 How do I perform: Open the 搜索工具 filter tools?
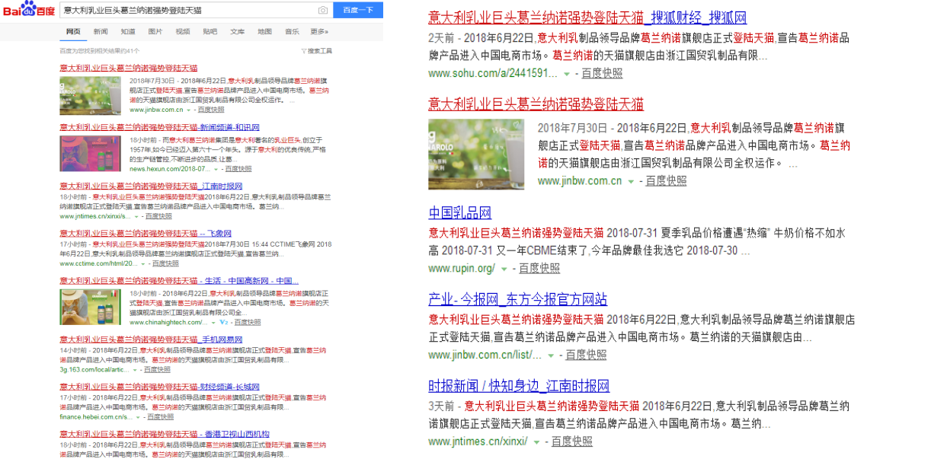point(316,50)
